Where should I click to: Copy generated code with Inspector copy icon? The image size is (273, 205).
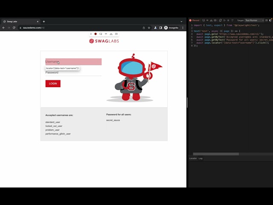click(221, 20)
